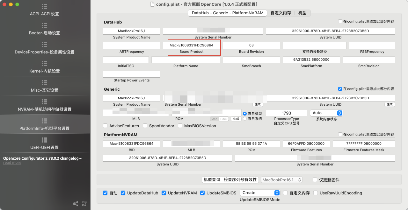Open the Misc settings sidebar icon
Screen dimensions: 408x210
pyautogui.click(x=45, y=83)
